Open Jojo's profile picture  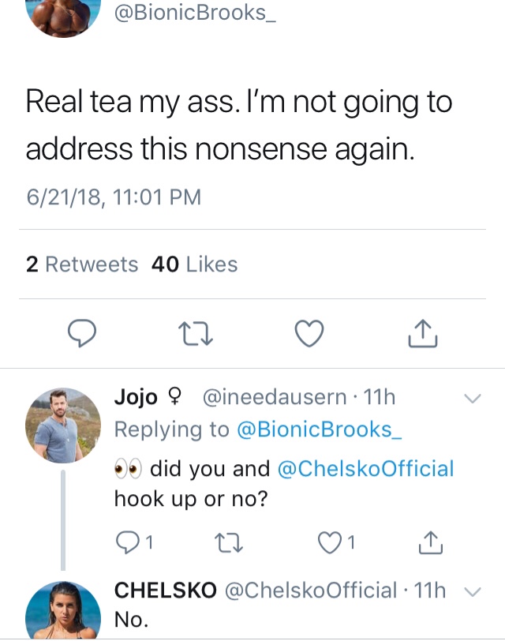(x=63, y=425)
